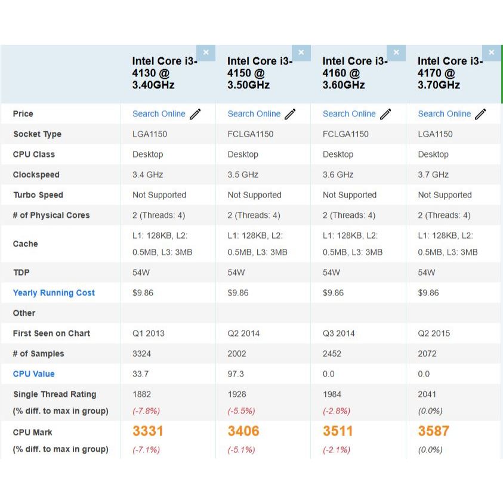Remove the i3-4130 column with its X
Screen dimensions: 503x503
click(206, 53)
